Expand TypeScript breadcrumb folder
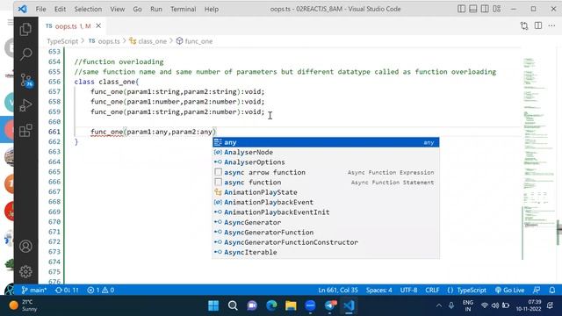 62,41
